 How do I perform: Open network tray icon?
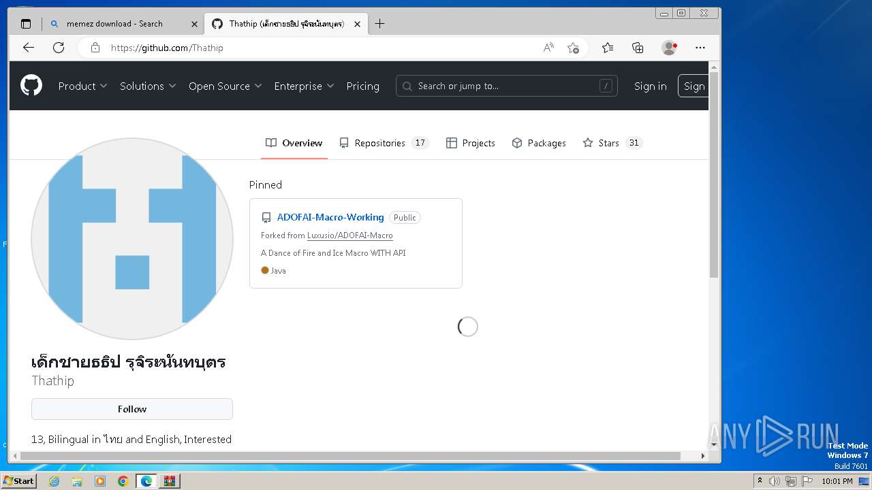coord(791,481)
